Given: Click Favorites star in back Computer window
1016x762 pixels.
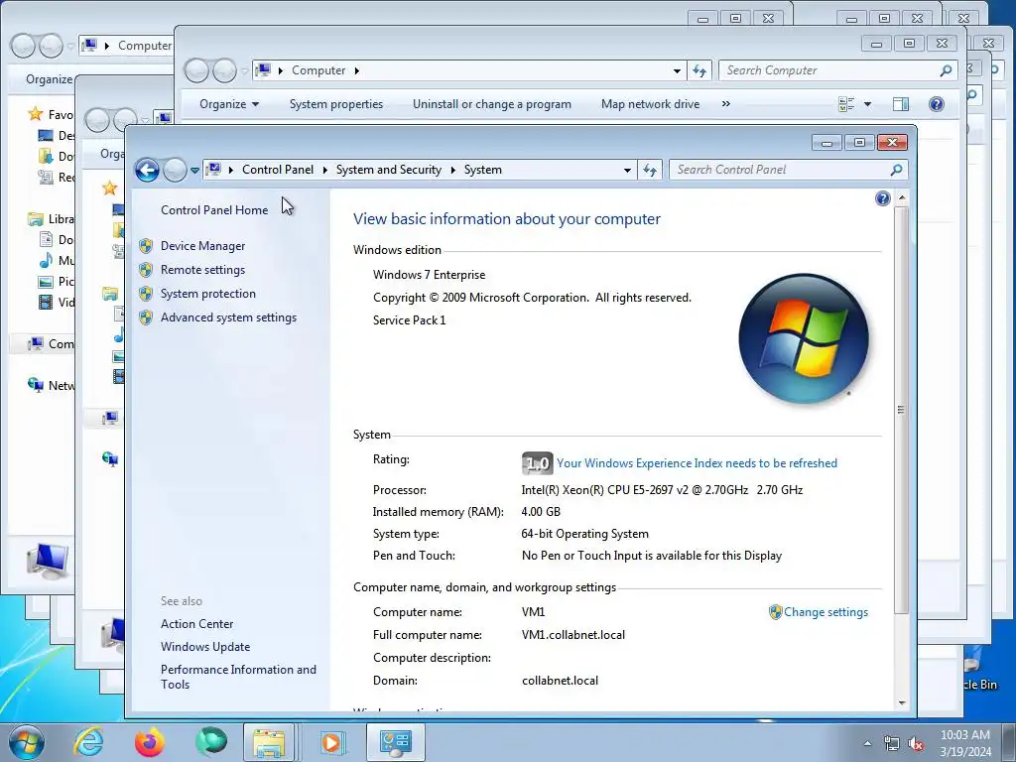Looking at the screenshot, I should click(x=35, y=115).
